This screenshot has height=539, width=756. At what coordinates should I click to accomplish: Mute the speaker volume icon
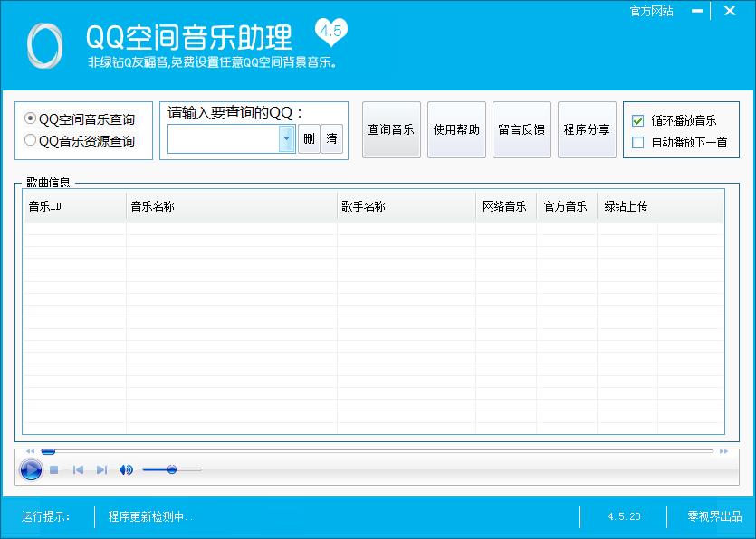[x=126, y=469]
